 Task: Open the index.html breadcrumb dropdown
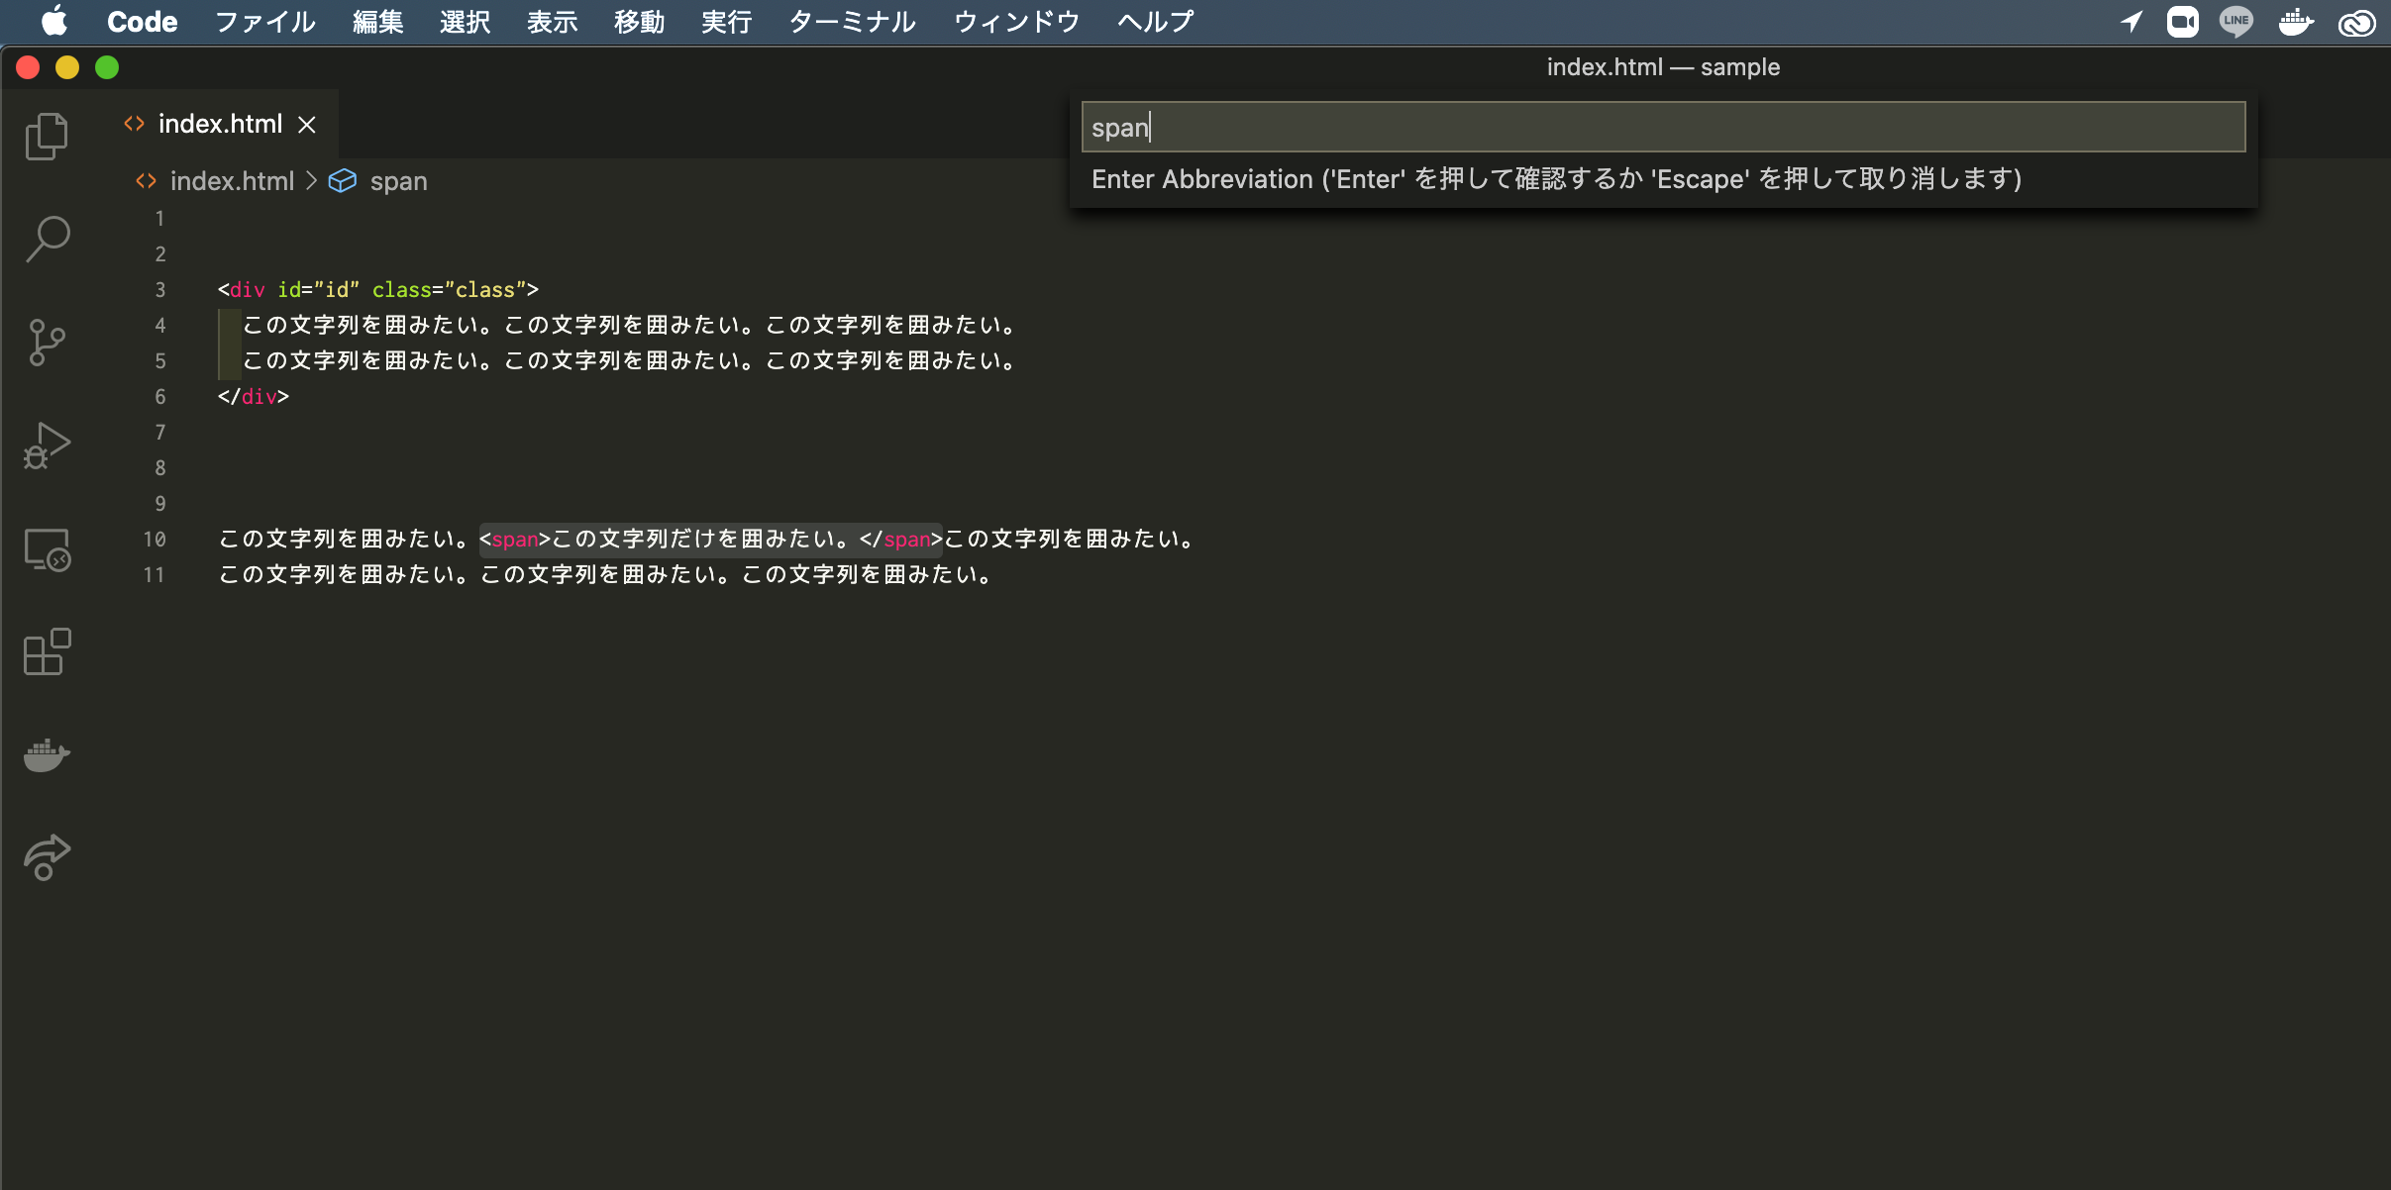(231, 180)
